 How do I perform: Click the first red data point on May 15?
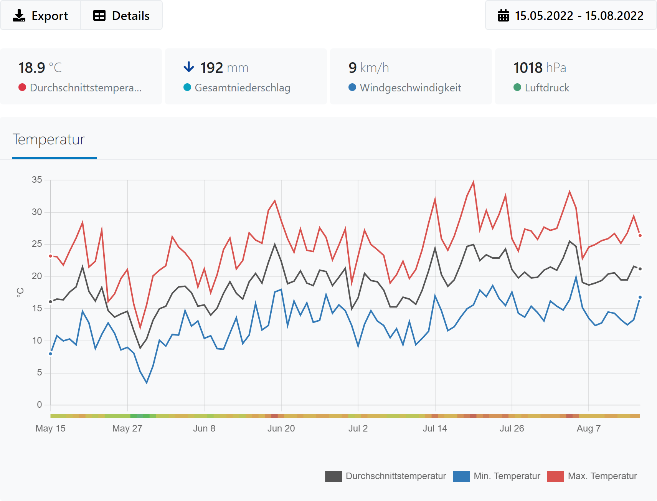pos(50,256)
